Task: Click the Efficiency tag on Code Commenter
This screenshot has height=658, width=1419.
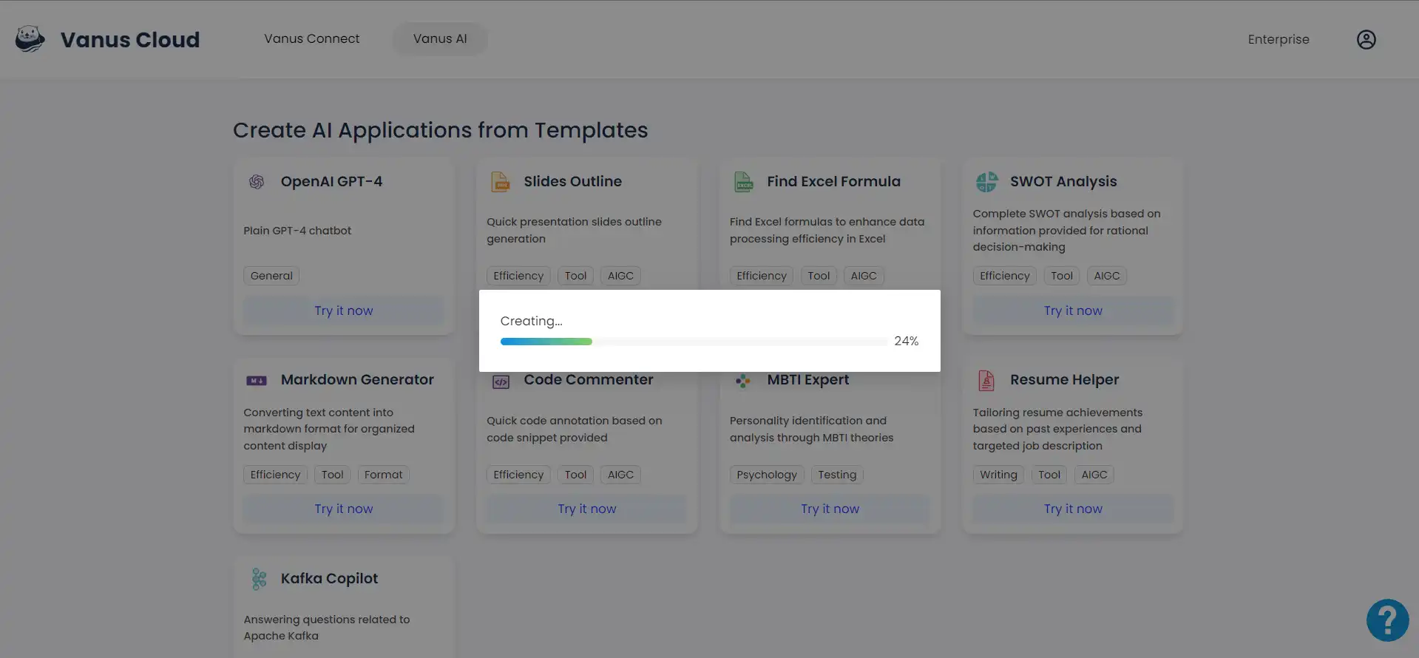Action: point(518,475)
